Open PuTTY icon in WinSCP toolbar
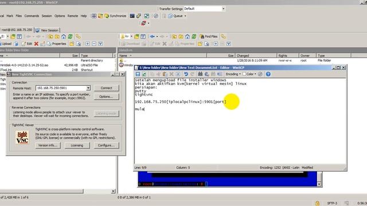Viewport: 367px width, 206px height. click(139, 16)
